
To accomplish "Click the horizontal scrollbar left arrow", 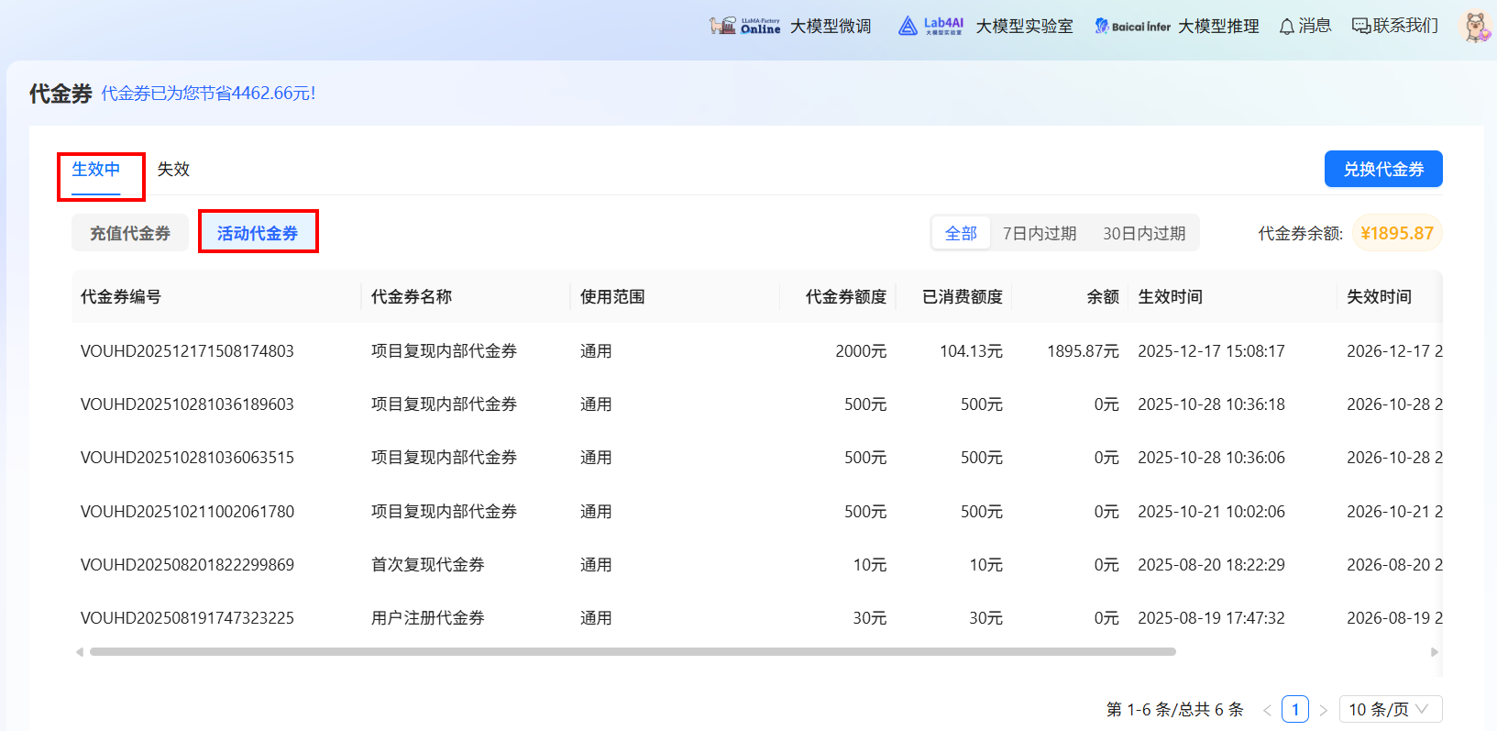I will click(80, 652).
